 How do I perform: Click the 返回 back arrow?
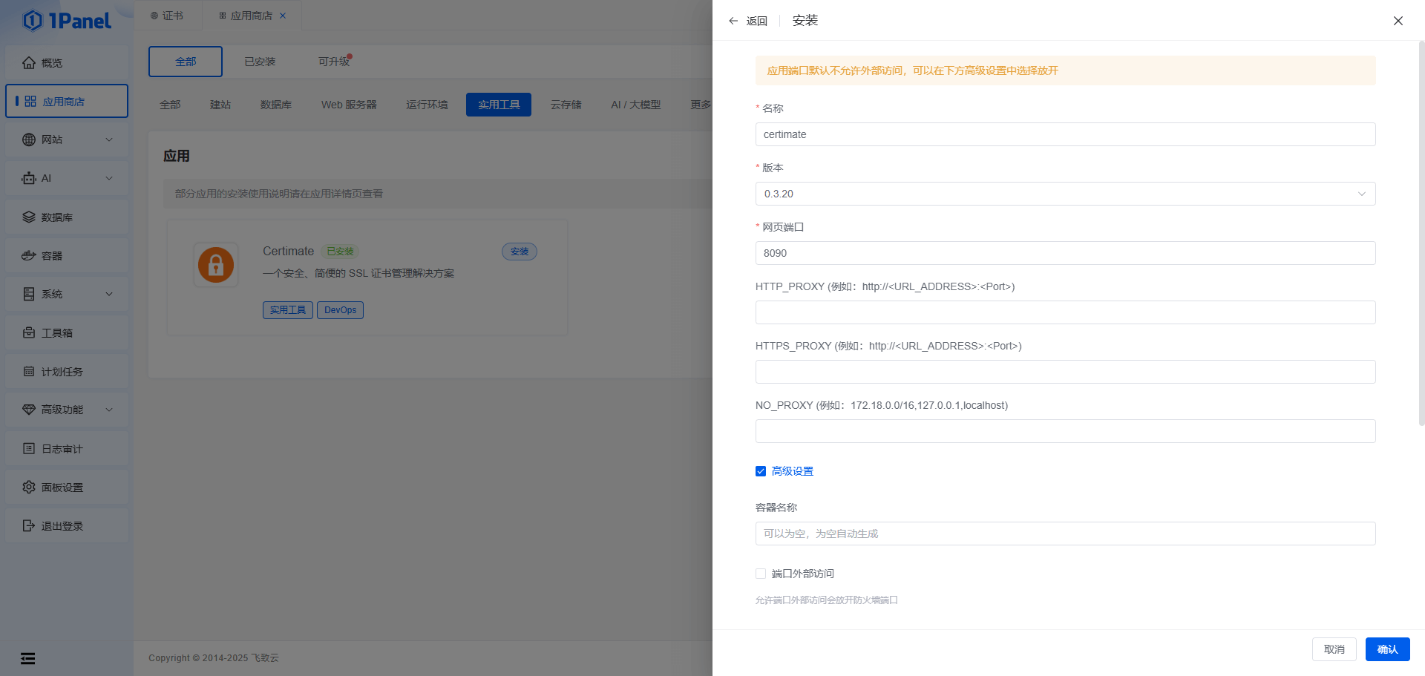pyautogui.click(x=733, y=21)
